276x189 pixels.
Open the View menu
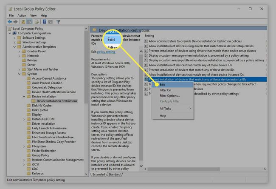point(34,15)
